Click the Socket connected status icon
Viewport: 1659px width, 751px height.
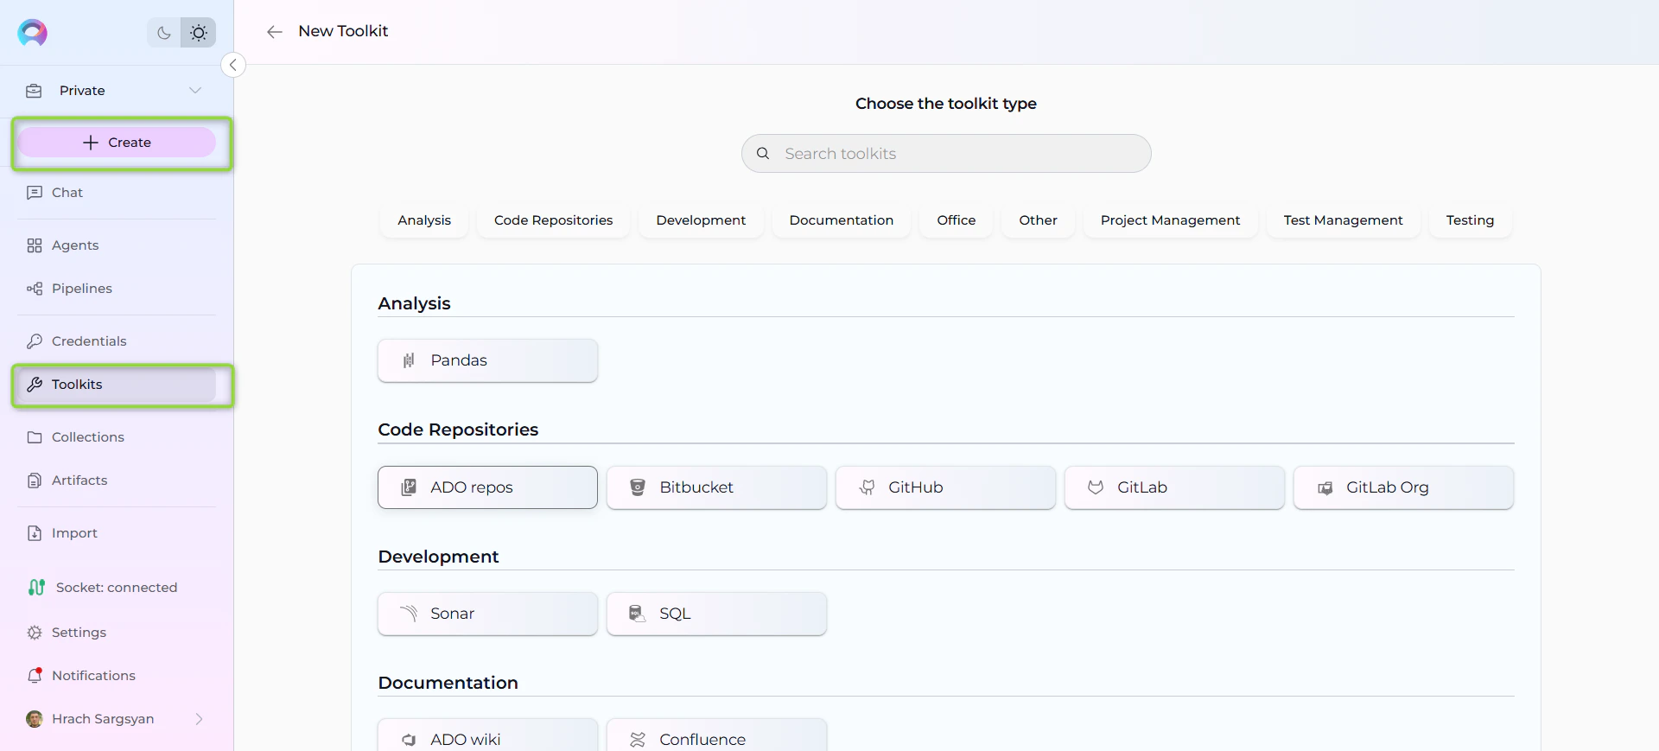36,588
